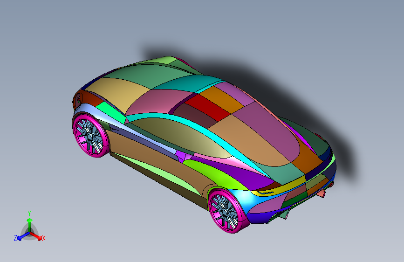
Task: Select the front wheel with the magenta rim
Action: pos(91,135)
